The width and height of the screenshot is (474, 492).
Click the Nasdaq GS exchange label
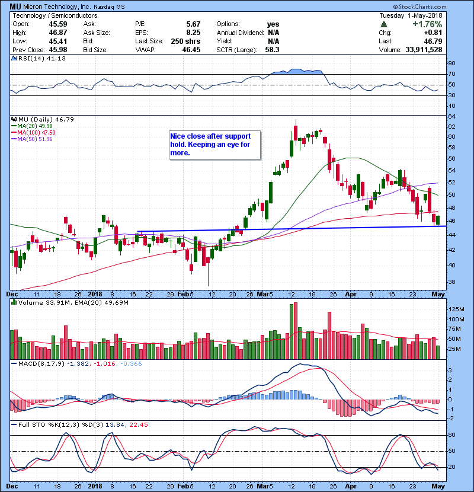pos(109,7)
